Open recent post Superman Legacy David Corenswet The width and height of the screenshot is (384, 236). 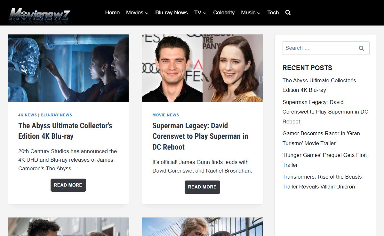click(x=325, y=112)
